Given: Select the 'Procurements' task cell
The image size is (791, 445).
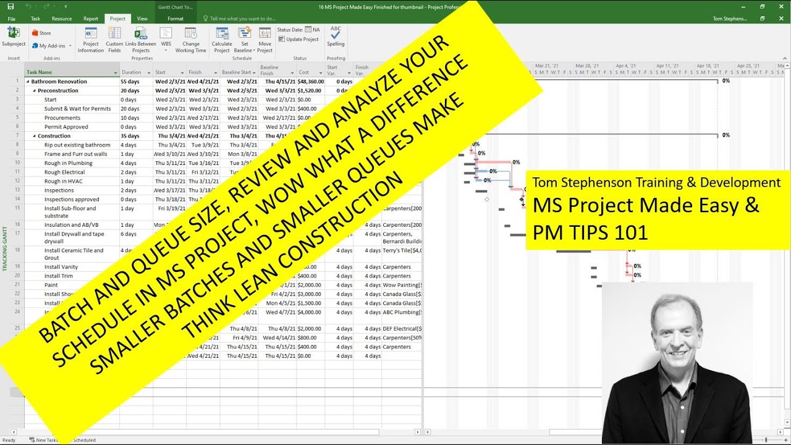Looking at the screenshot, I should [x=62, y=118].
